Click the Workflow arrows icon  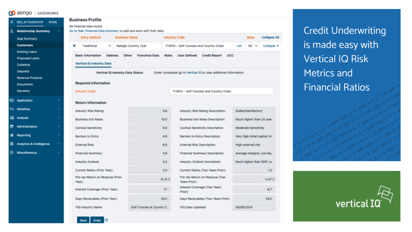12,109
